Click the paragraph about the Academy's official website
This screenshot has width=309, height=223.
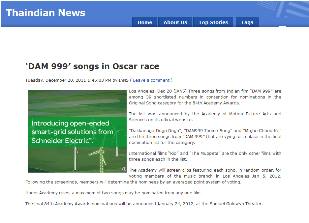tap(205, 117)
